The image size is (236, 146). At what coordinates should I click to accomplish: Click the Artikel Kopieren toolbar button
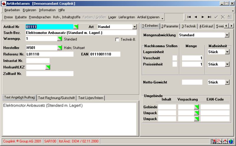148,17
